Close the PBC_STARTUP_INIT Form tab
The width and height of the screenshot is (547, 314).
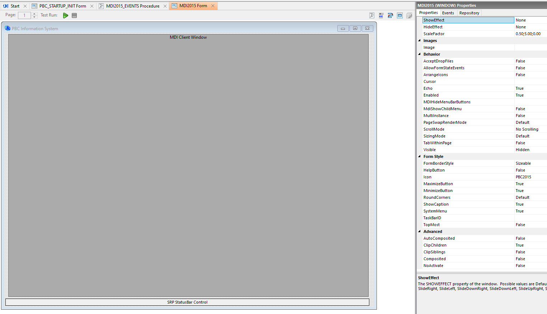(x=92, y=6)
